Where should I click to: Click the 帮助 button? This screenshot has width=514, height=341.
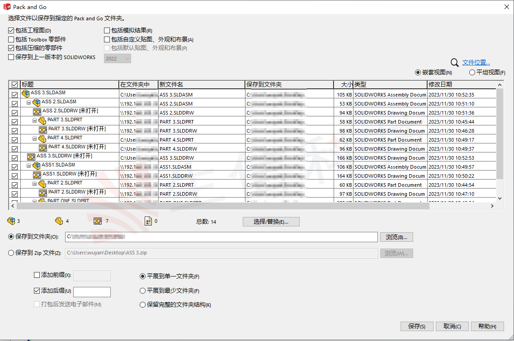coord(487,326)
